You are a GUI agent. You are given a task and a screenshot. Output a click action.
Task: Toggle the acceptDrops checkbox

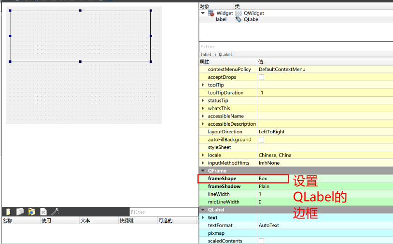(261, 77)
